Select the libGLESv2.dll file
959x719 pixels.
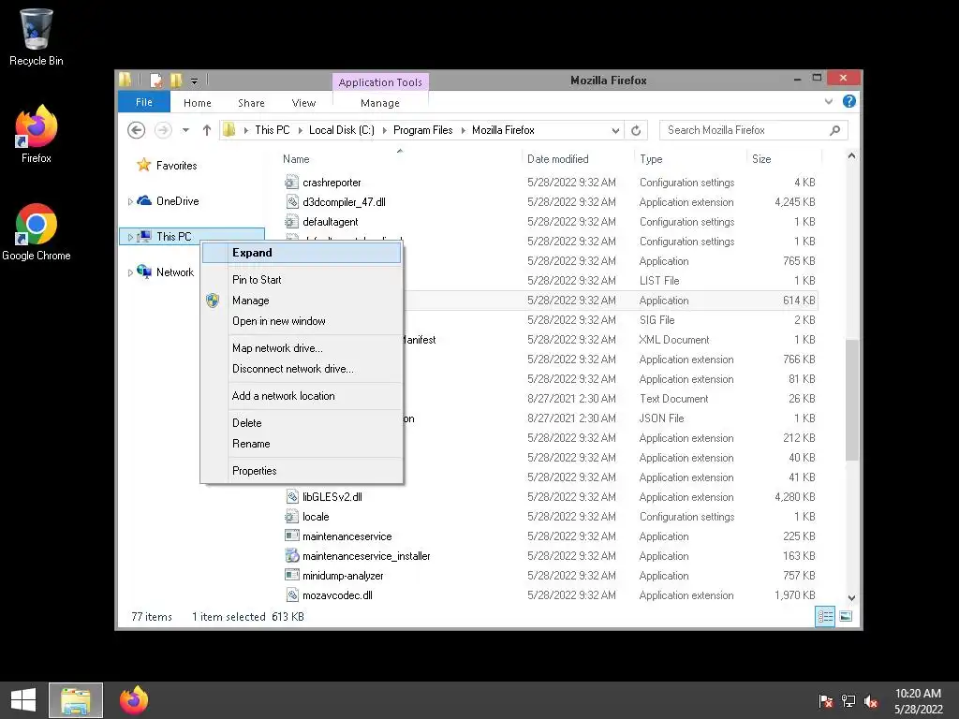point(332,497)
